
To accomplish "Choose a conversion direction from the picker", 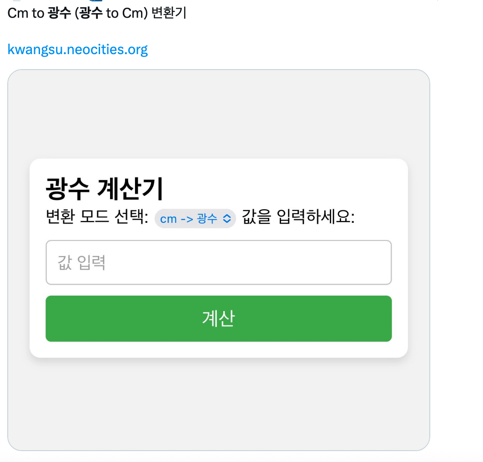I will coord(195,218).
